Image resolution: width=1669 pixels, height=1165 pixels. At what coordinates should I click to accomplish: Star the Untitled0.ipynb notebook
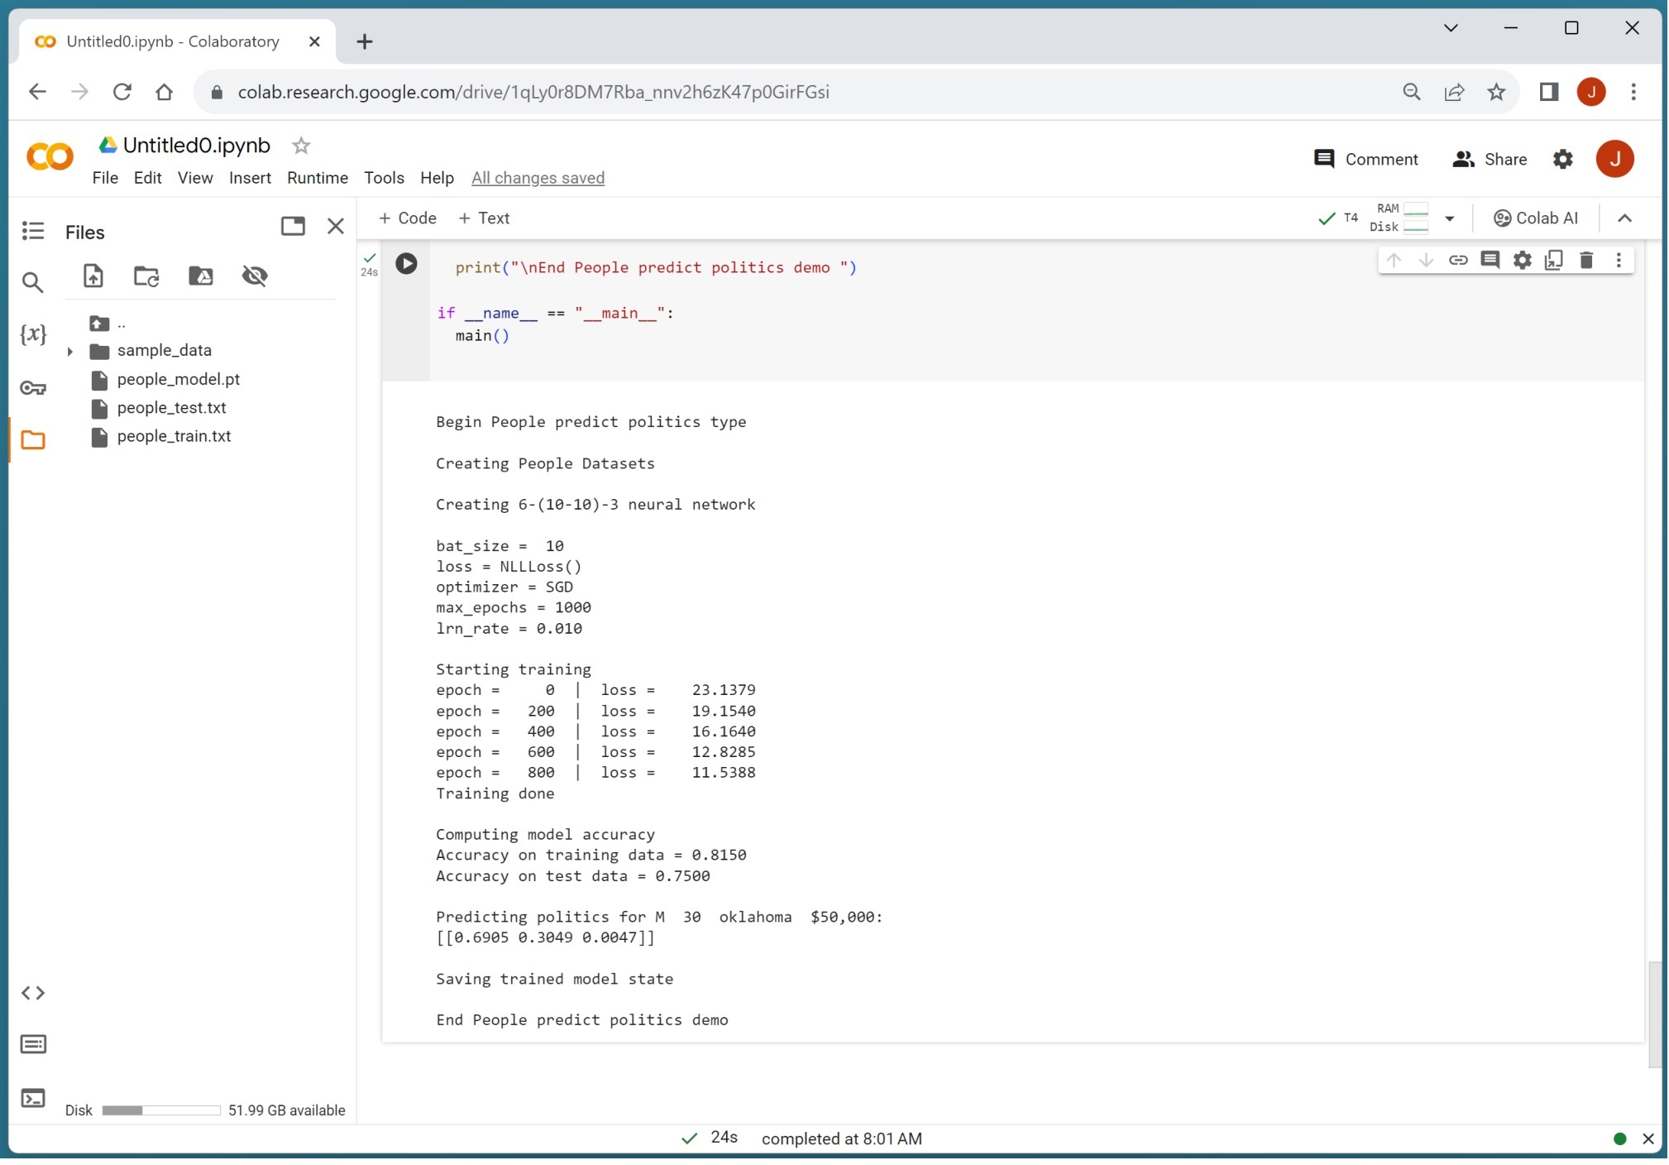[x=301, y=146]
